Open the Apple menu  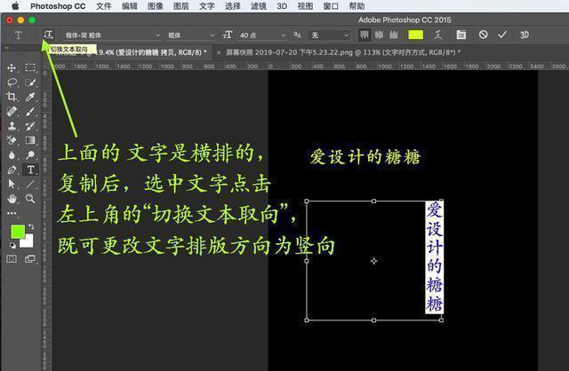pyautogui.click(x=15, y=6)
